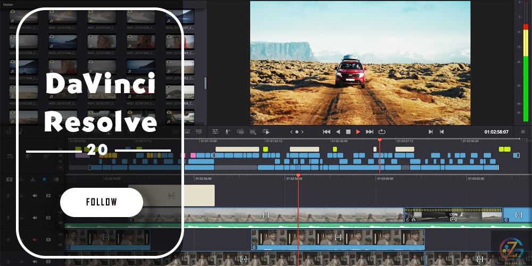This screenshot has width=532, height=266.
Task: Click the jog right arrow
Action: [x=303, y=132]
